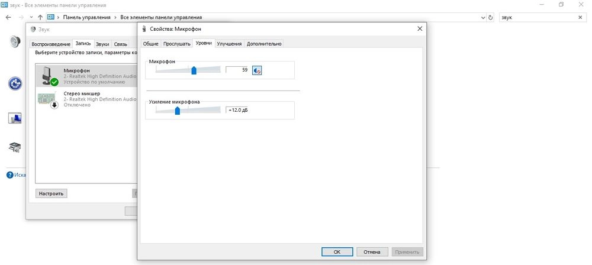Image resolution: width=592 pixels, height=265 pixels.
Task: Switch to the Прослушать tab
Action: (x=176, y=43)
